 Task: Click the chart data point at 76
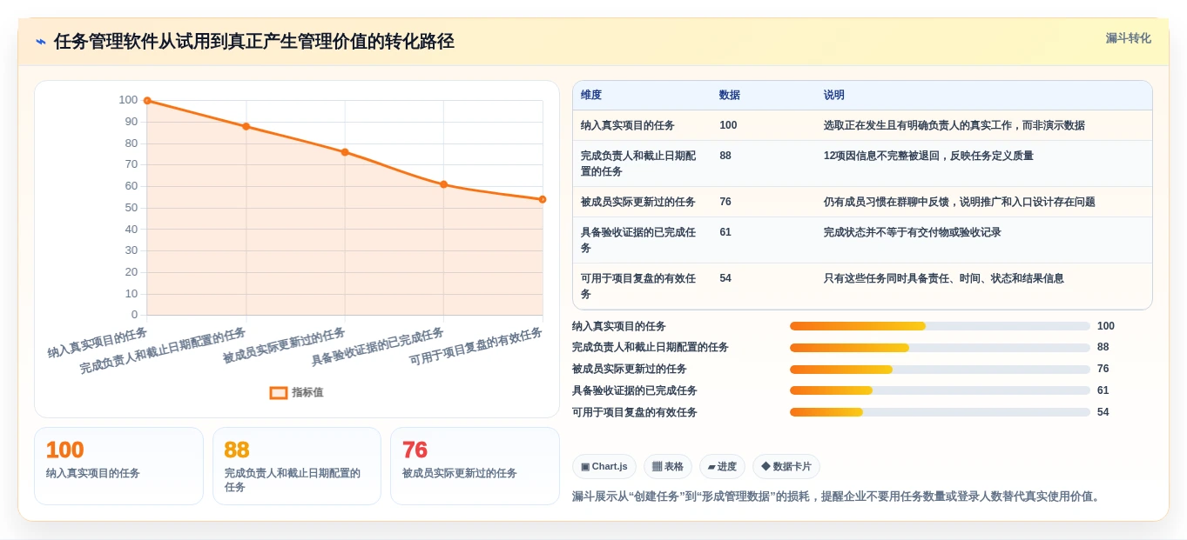pyautogui.click(x=345, y=152)
